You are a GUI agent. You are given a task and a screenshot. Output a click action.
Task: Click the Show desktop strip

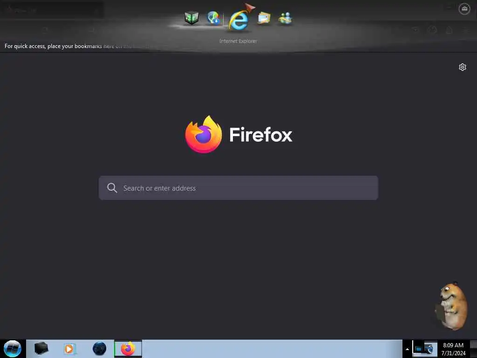[473, 349]
